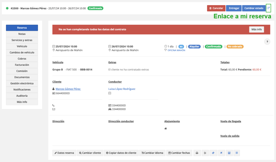The height and width of the screenshot is (162, 276).
Task: Click the calendar icon under Luisa López Rodríguez
Action: pyautogui.click(x=110, y=93)
